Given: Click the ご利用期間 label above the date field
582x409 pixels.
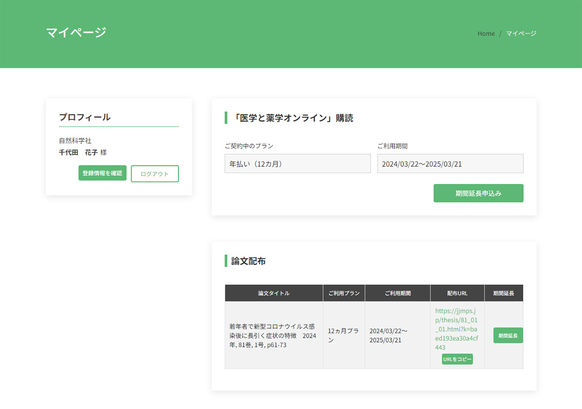Looking at the screenshot, I should pos(392,146).
